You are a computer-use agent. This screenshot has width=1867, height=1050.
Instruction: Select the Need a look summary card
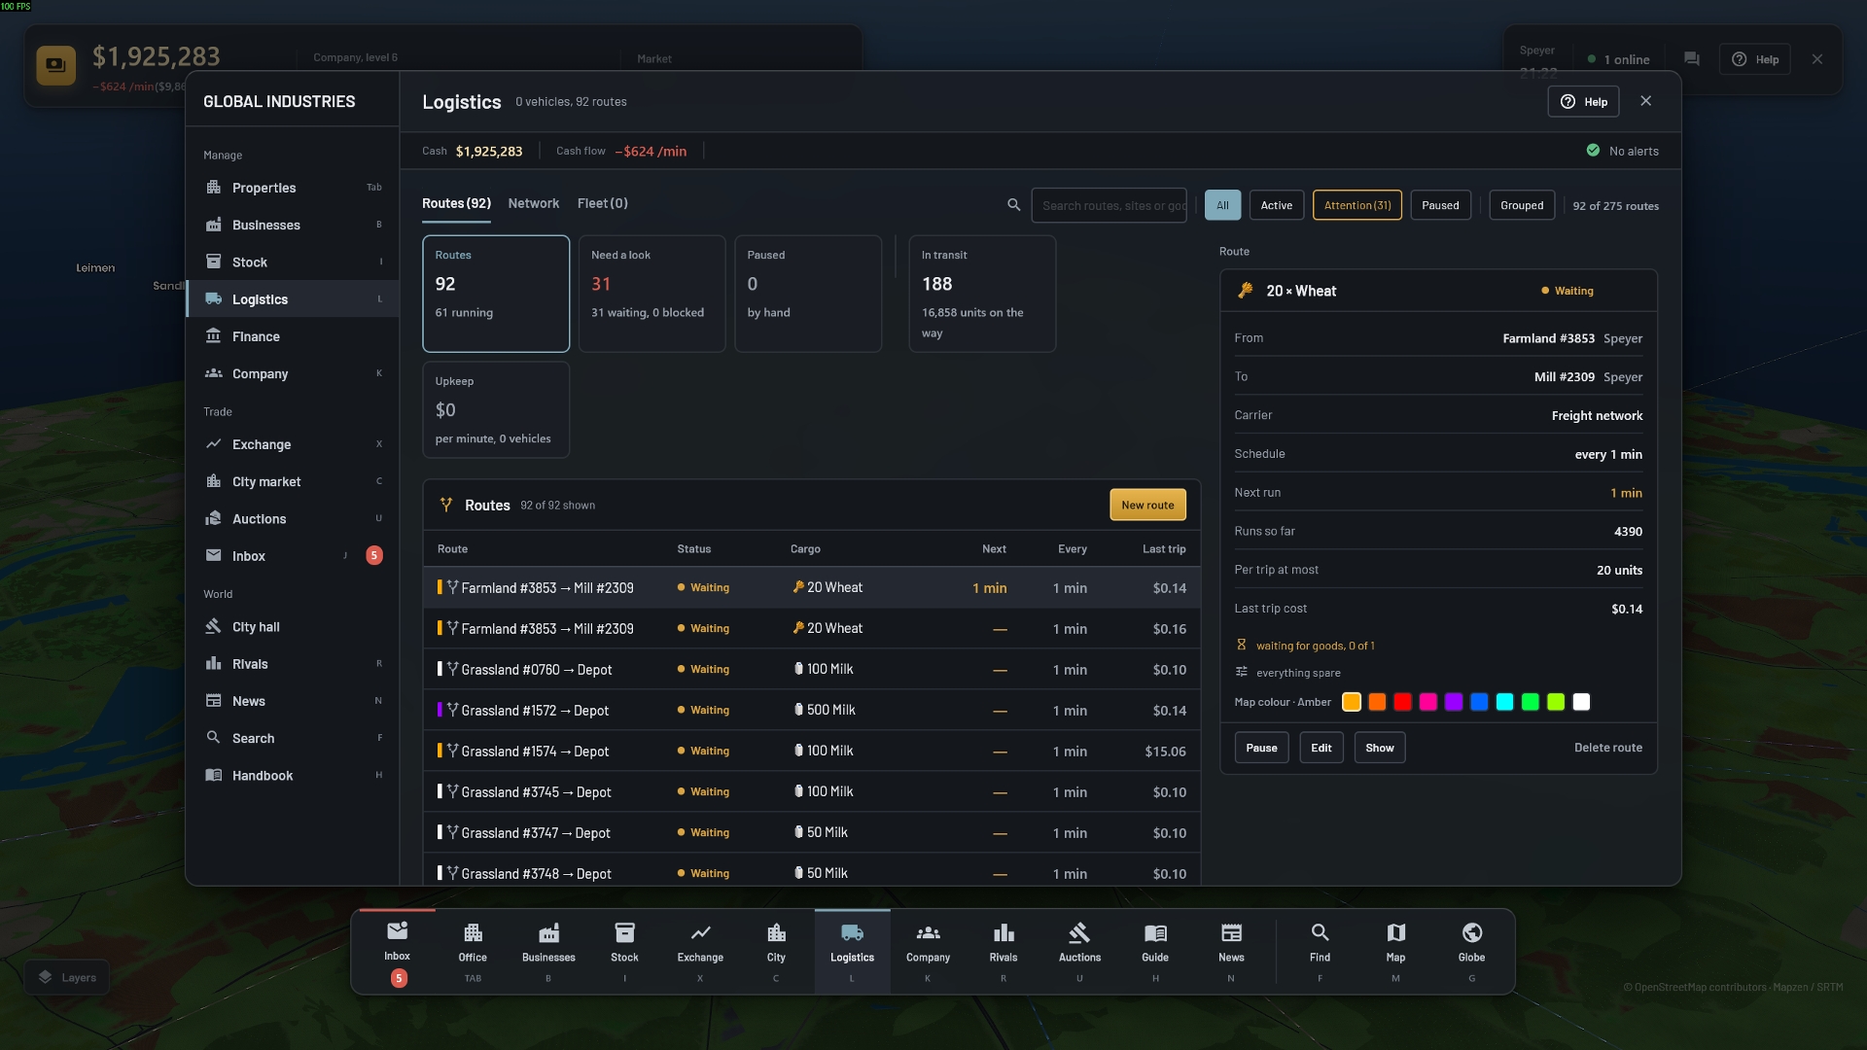652,294
